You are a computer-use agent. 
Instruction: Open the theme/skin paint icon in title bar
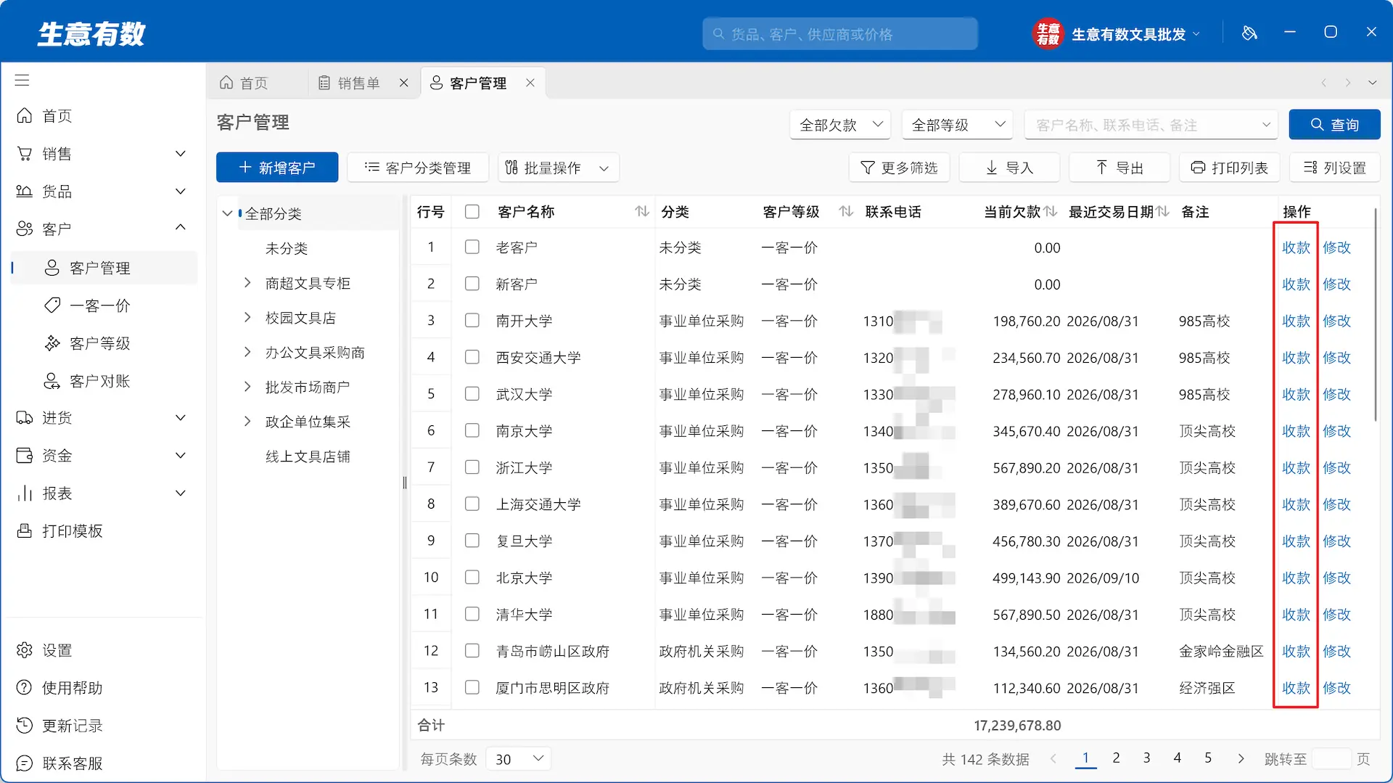tap(1249, 33)
